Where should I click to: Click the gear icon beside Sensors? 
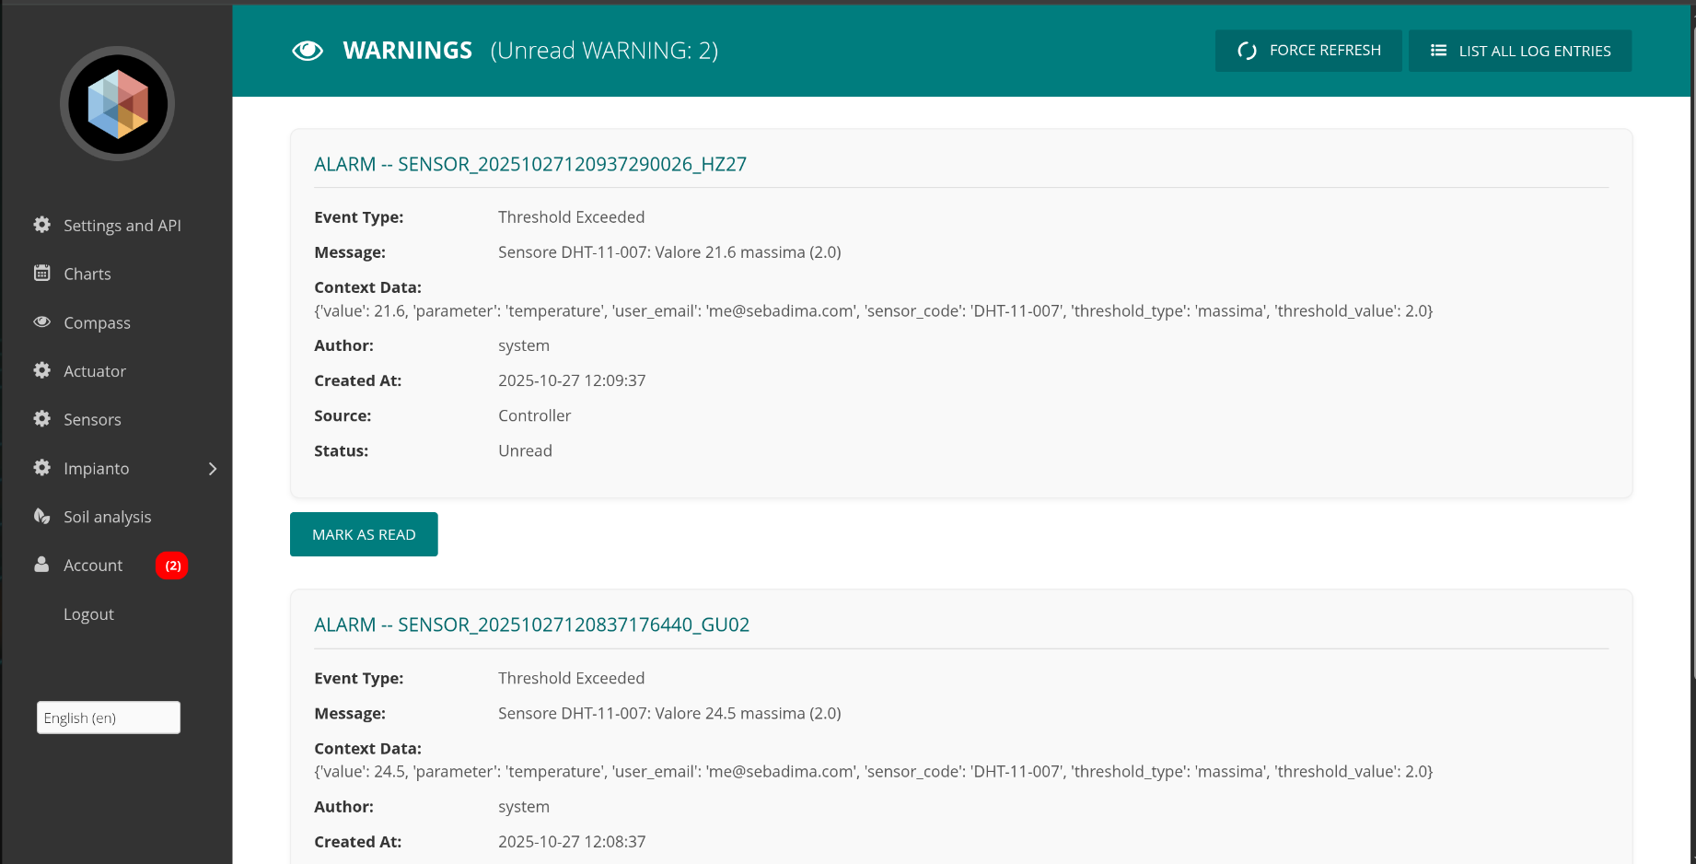tap(42, 419)
